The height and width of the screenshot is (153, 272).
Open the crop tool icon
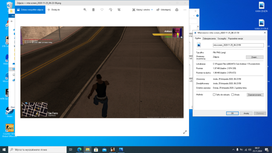(119, 10)
